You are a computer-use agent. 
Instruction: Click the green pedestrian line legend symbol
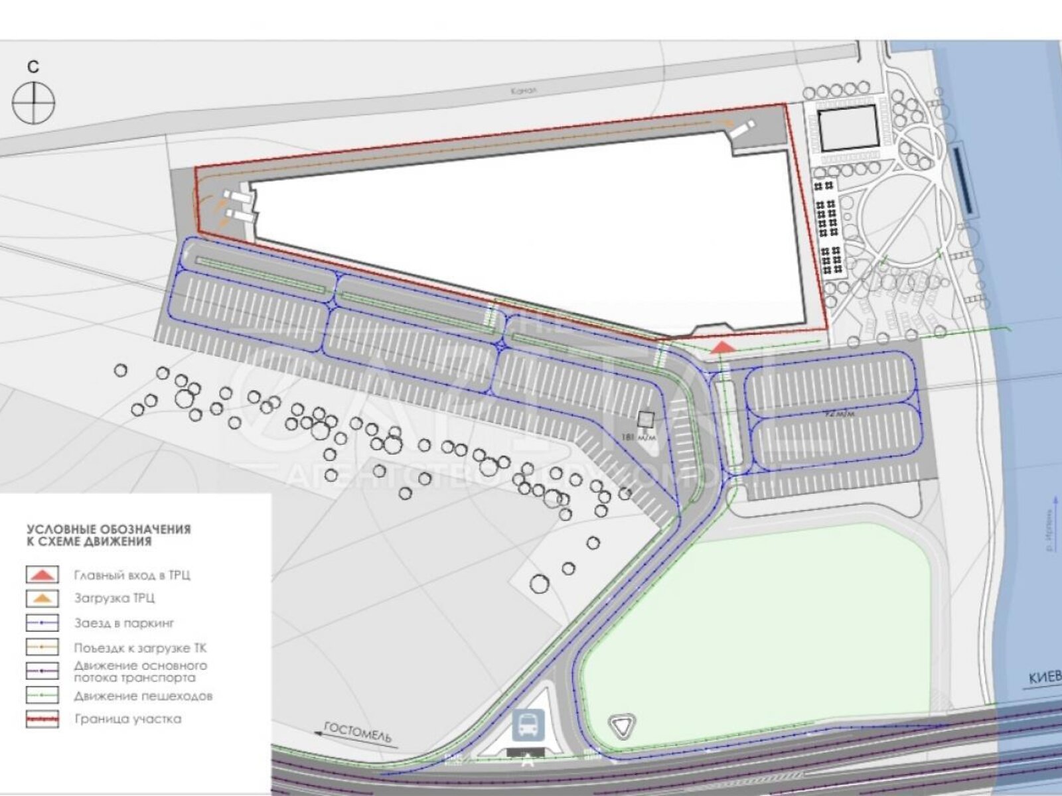pyautogui.click(x=42, y=695)
